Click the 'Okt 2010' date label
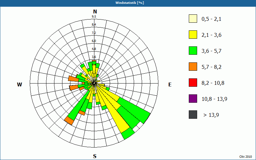Viewport: 256px width, 160px height. click(245, 156)
